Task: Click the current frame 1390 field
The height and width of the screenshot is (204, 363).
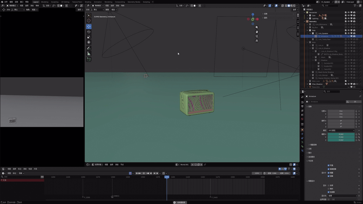Action: [x=257, y=173]
